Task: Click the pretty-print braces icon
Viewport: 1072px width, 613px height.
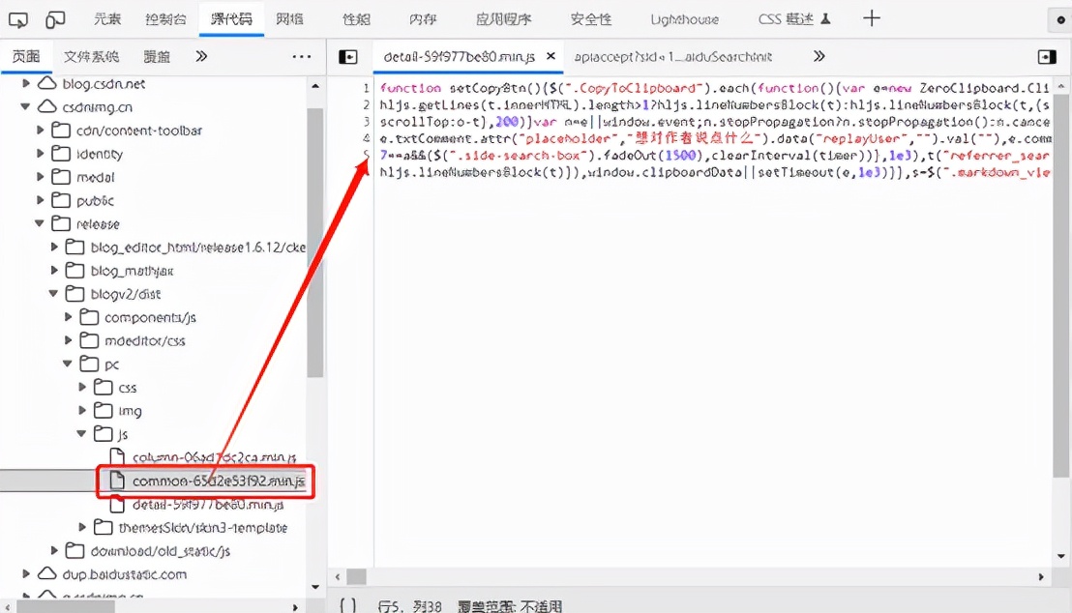Action: (347, 605)
